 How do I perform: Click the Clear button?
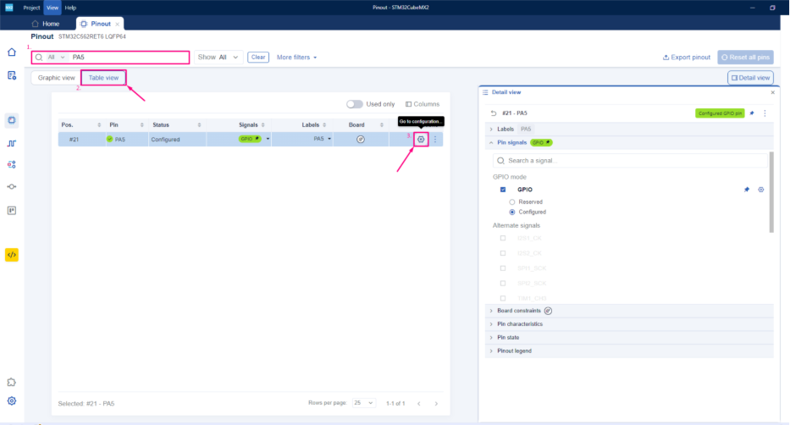[x=258, y=58]
